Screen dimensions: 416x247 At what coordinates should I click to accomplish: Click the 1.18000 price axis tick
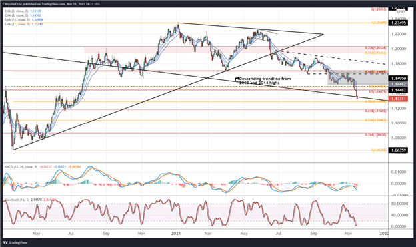(x=399, y=64)
